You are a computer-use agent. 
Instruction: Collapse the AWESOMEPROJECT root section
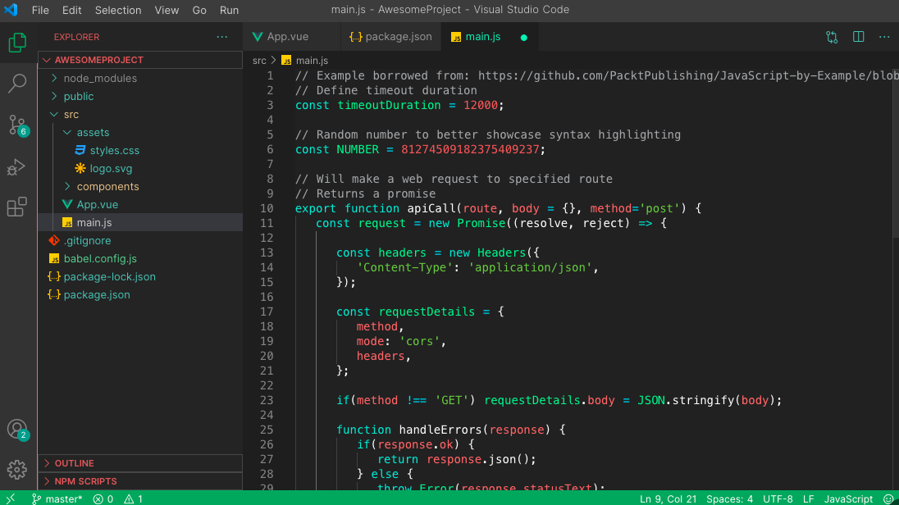(140, 60)
